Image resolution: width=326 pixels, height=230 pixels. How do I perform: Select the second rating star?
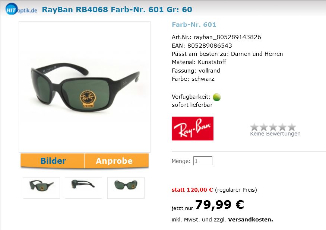point(264,127)
